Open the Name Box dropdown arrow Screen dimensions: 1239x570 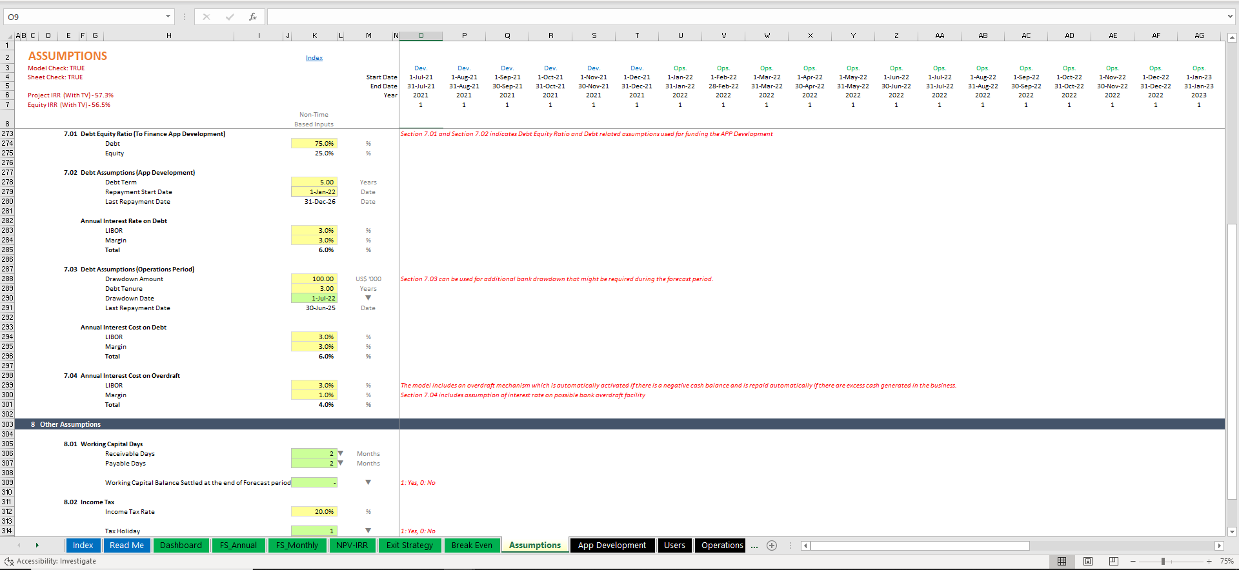[168, 17]
